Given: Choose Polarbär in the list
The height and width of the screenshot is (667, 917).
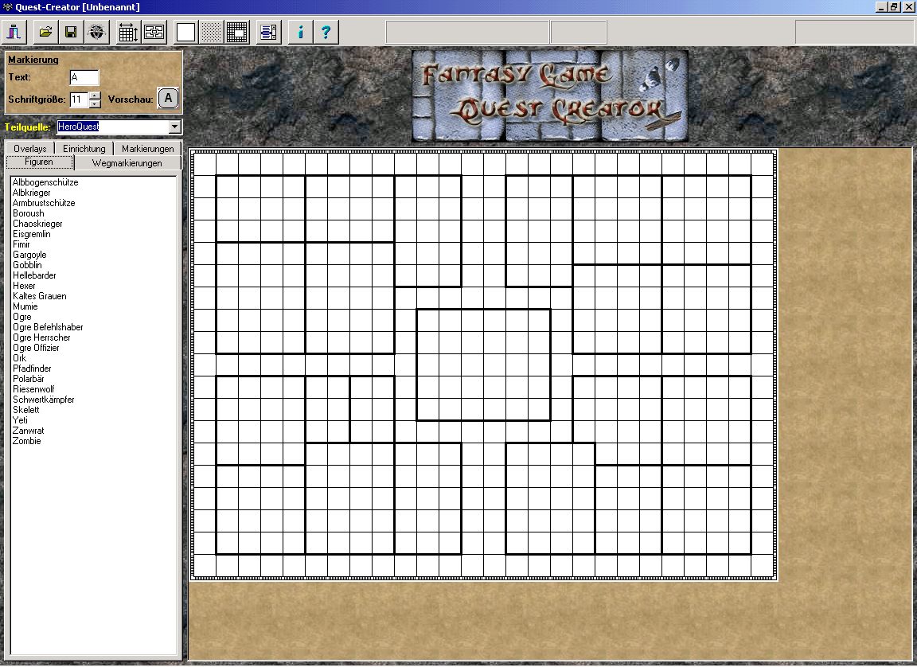Looking at the screenshot, I should (29, 379).
